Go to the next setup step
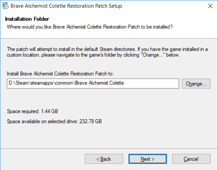 click(147, 159)
